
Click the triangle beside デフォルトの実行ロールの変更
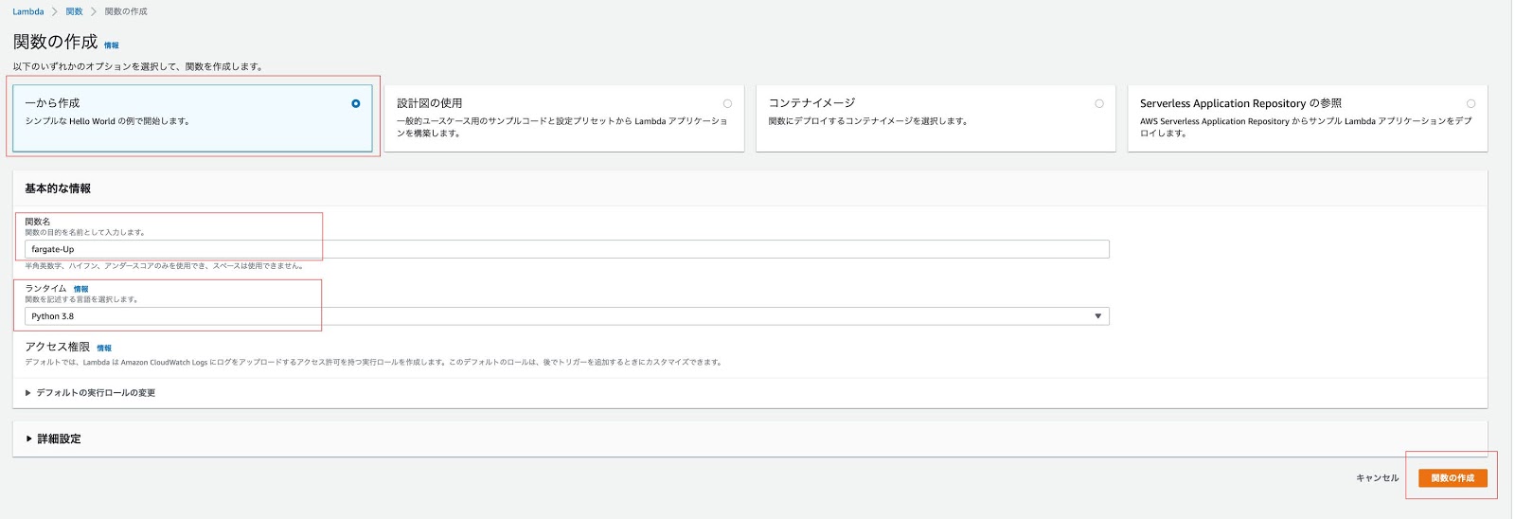28,393
